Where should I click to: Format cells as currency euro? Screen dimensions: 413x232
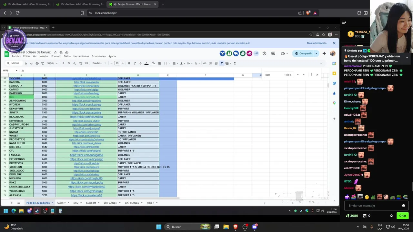(x=63, y=63)
